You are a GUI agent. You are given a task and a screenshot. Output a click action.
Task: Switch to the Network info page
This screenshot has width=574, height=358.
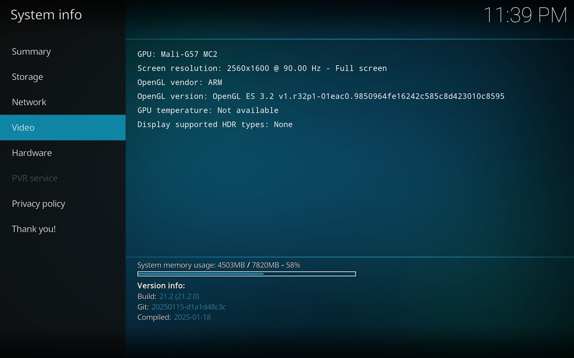29,102
